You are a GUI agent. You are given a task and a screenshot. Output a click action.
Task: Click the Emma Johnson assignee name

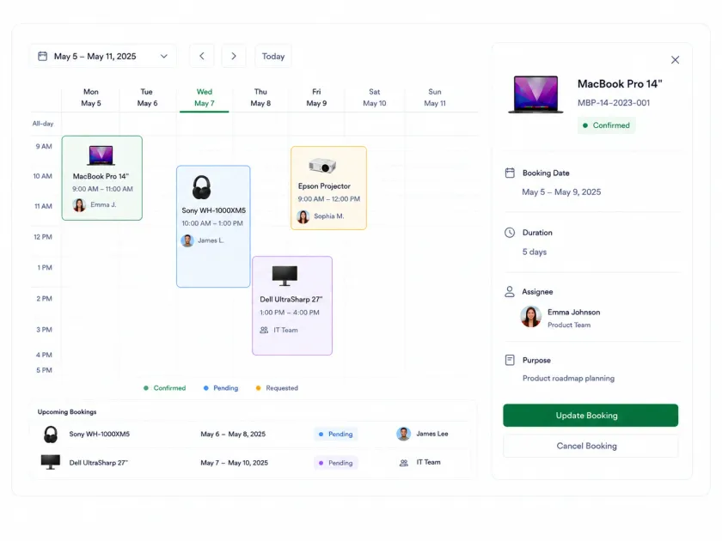[x=574, y=312]
